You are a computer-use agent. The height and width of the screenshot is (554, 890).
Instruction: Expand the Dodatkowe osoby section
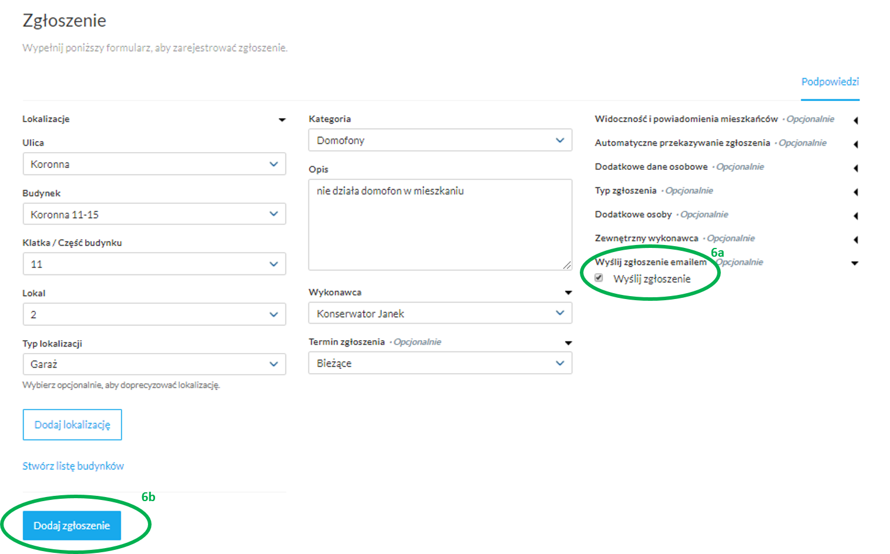pos(855,216)
